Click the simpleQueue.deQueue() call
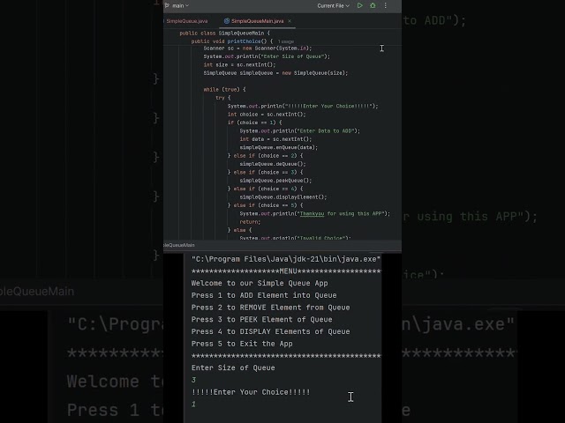This screenshot has width=565, height=423. (x=273, y=164)
